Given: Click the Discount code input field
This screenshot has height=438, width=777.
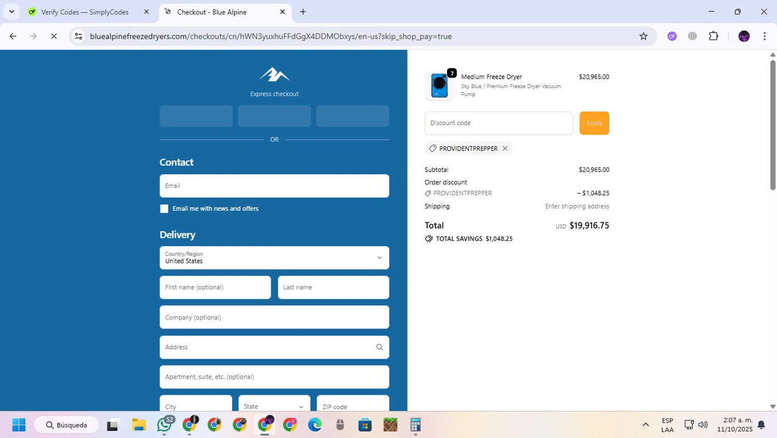Looking at the screenshot, I should pyautogui.click(x=499, y=123).
